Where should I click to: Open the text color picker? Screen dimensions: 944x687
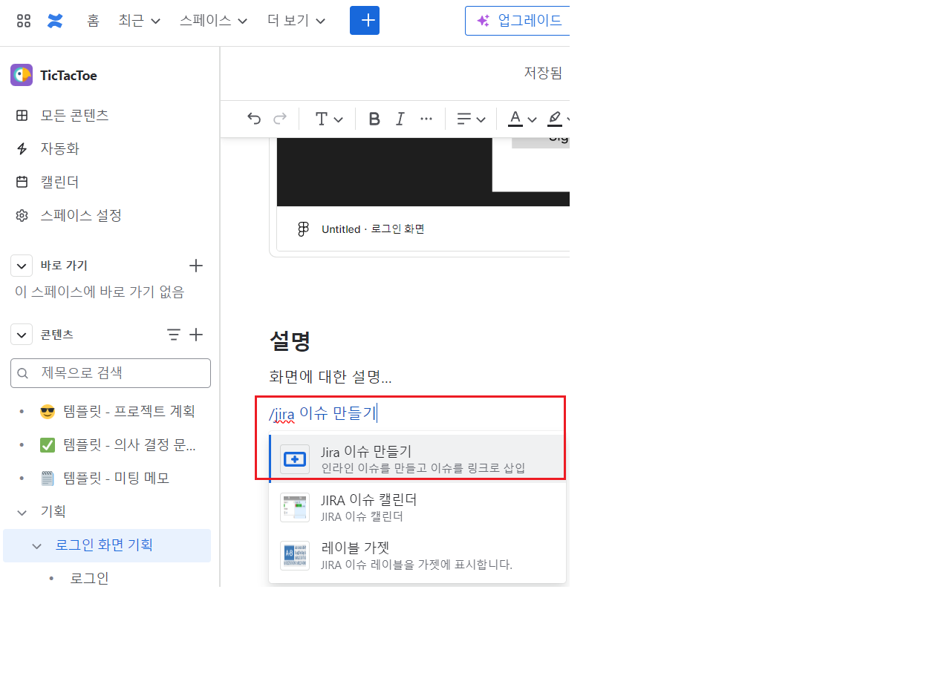click(522, 119)
